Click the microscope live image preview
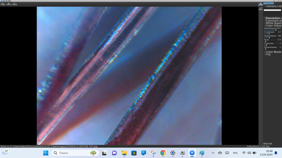This screenshot has height=158, width=282. pos(129,76)
